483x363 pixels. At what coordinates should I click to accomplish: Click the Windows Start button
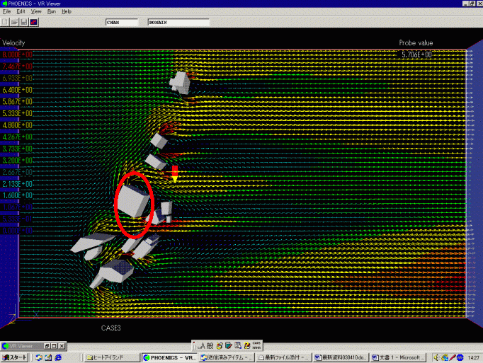tap(15, 357)
